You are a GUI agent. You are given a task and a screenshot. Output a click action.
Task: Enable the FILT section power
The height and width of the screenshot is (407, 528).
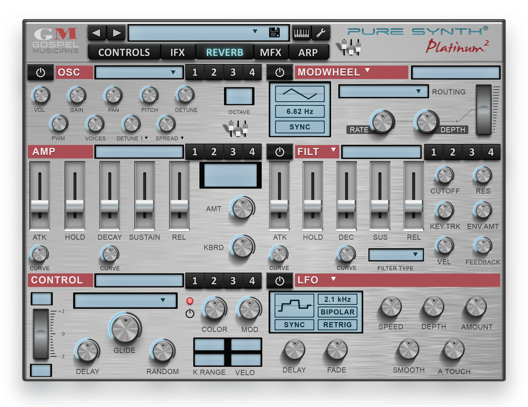click(x=280, y=152)
